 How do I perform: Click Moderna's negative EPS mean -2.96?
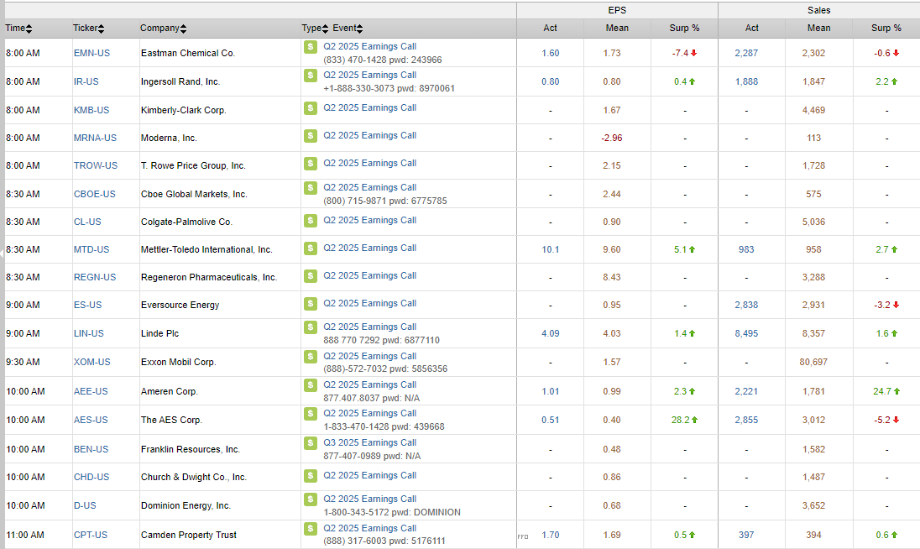coord(612,138)
